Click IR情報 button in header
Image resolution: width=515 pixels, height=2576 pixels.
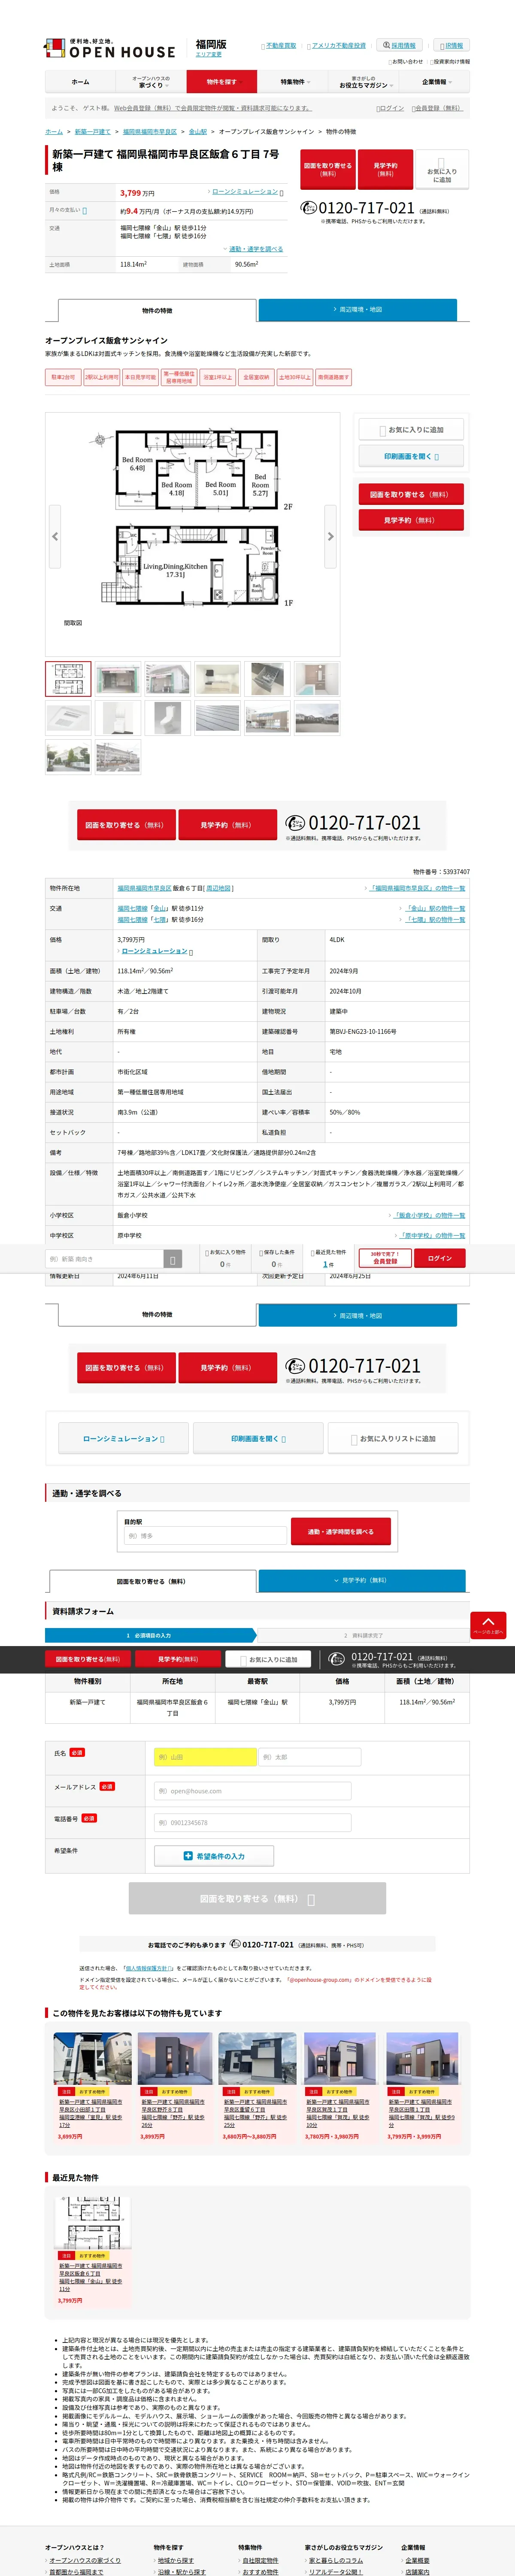[x=451, y=45]
